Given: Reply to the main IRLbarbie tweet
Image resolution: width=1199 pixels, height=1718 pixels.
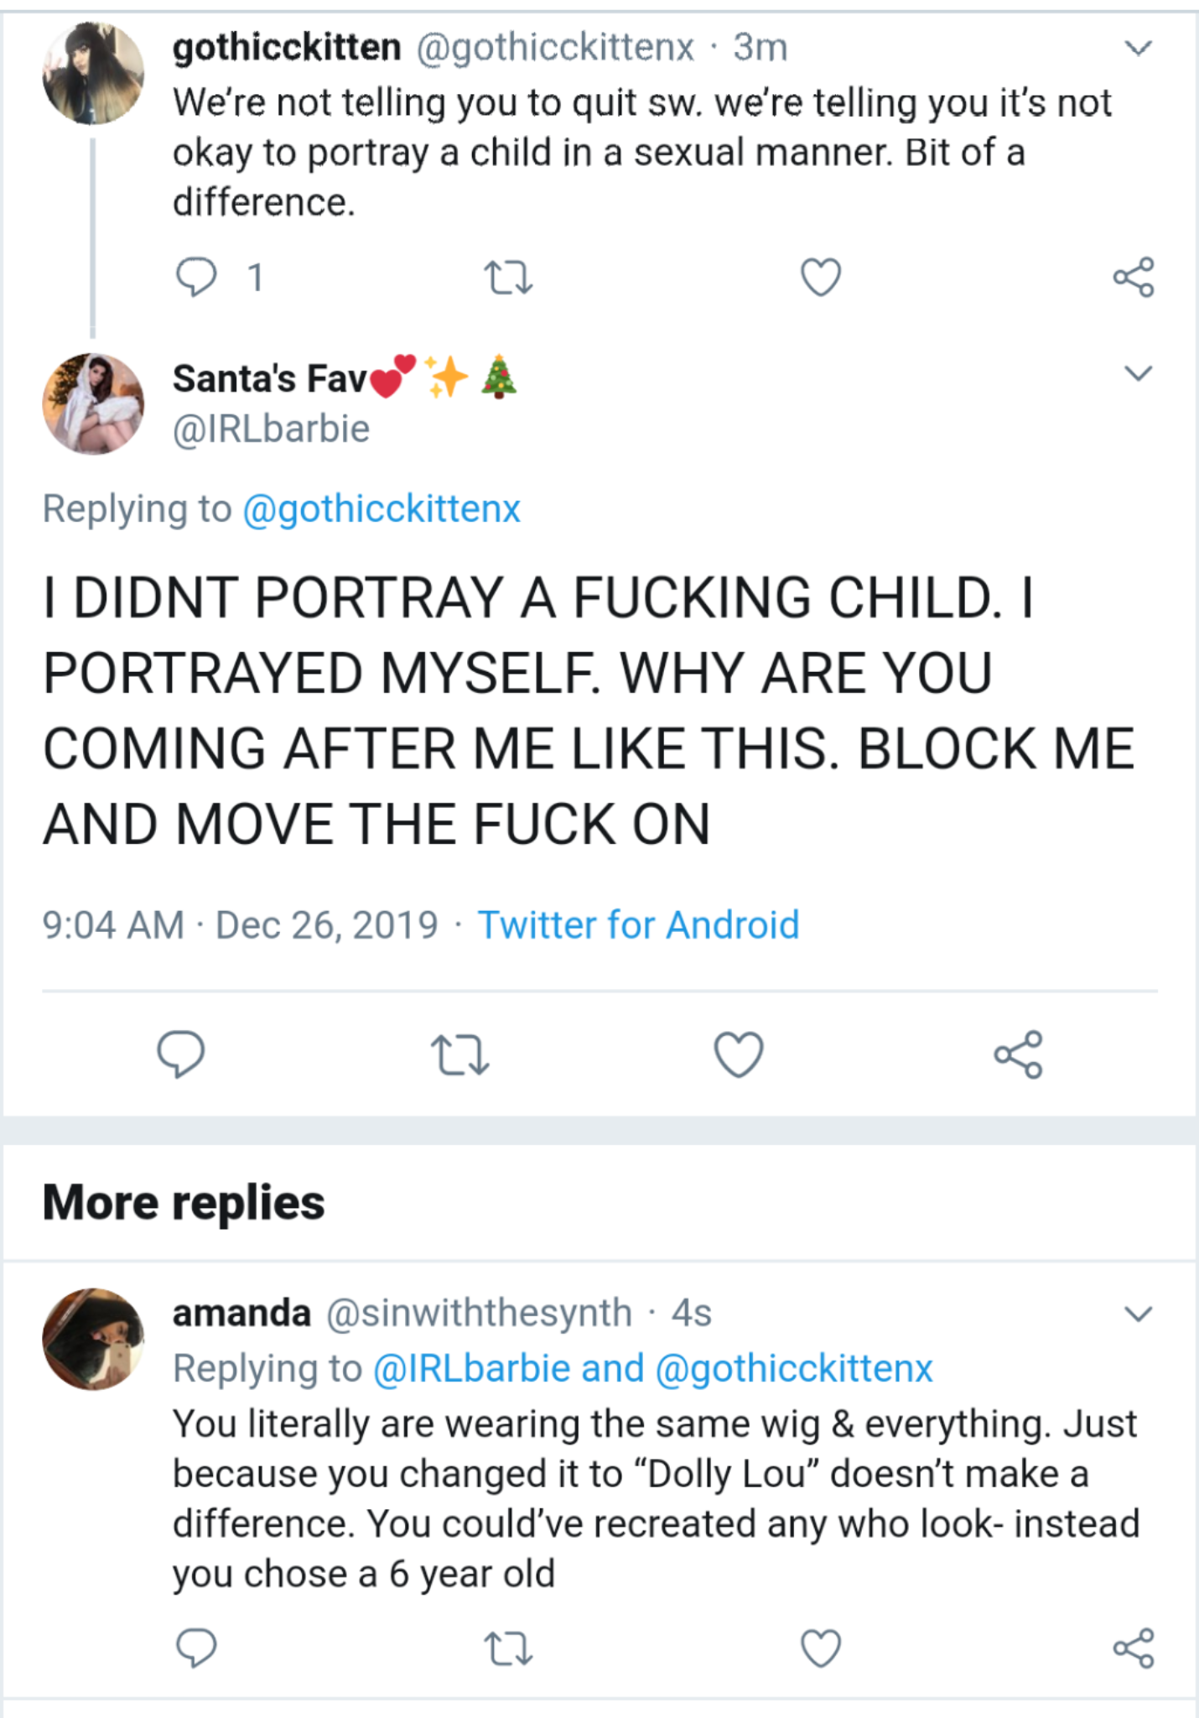Looking at the screenshot, I should [180, 1054].
